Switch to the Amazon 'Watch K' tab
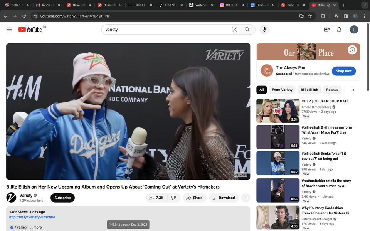The image size is (370, 231). (202, 5)
